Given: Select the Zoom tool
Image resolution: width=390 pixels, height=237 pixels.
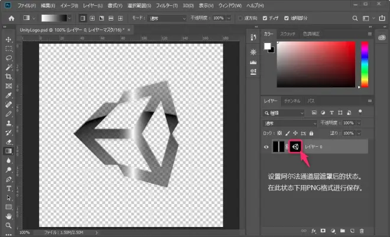Looking at the screenshot, I should coord(9,225).
